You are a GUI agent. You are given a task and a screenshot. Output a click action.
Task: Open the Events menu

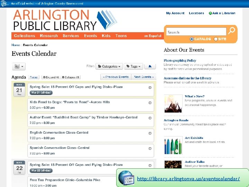tap(91, 36)
